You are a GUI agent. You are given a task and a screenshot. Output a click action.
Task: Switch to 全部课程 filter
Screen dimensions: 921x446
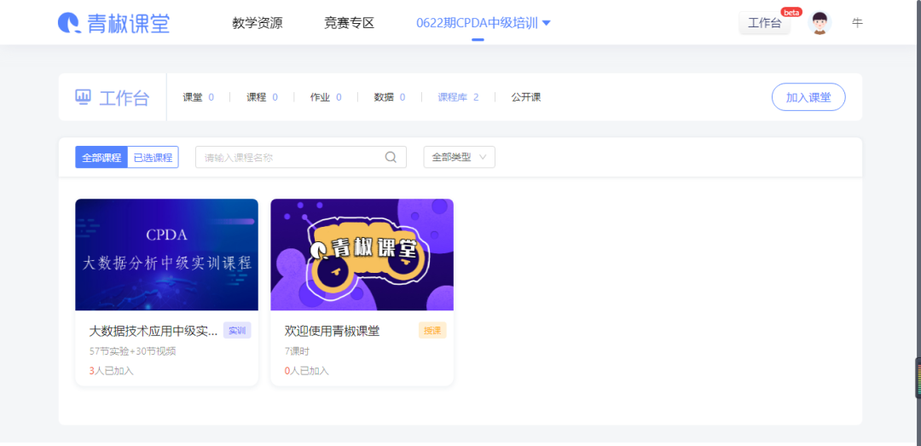(101, 158)
